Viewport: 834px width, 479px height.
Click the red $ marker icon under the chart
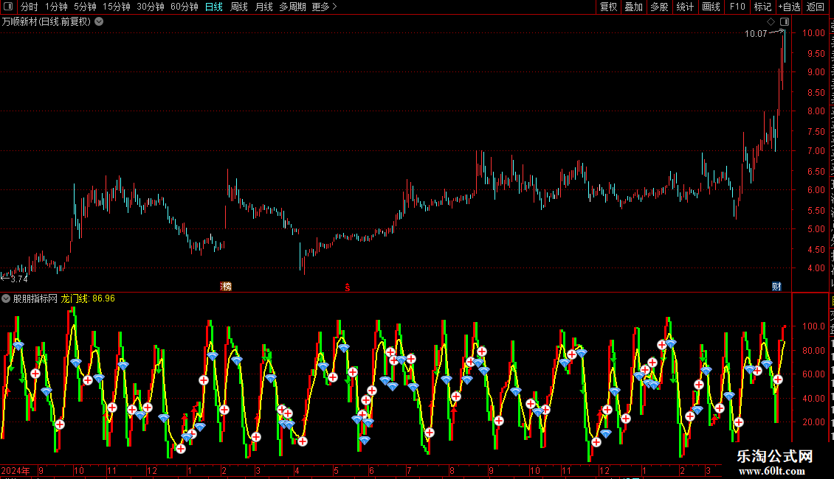click(348, 287)
